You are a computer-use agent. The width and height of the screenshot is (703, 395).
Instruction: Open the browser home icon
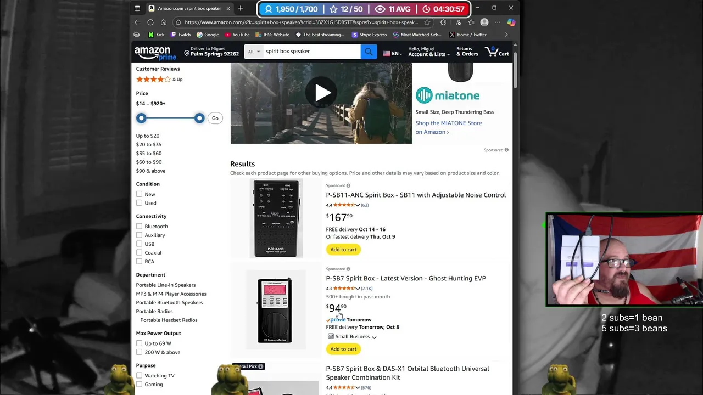coord(164,22)
